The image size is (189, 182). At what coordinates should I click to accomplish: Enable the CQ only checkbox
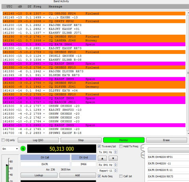click(x=3, y=140)
